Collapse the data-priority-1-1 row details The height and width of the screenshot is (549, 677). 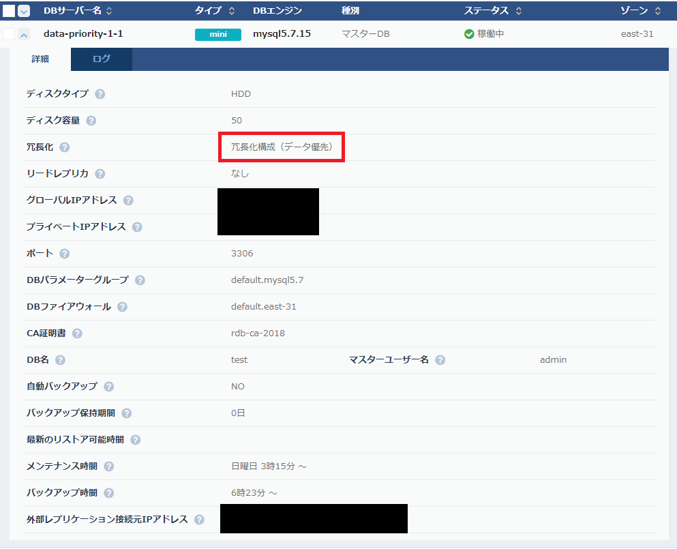click(x=24, y=35)
